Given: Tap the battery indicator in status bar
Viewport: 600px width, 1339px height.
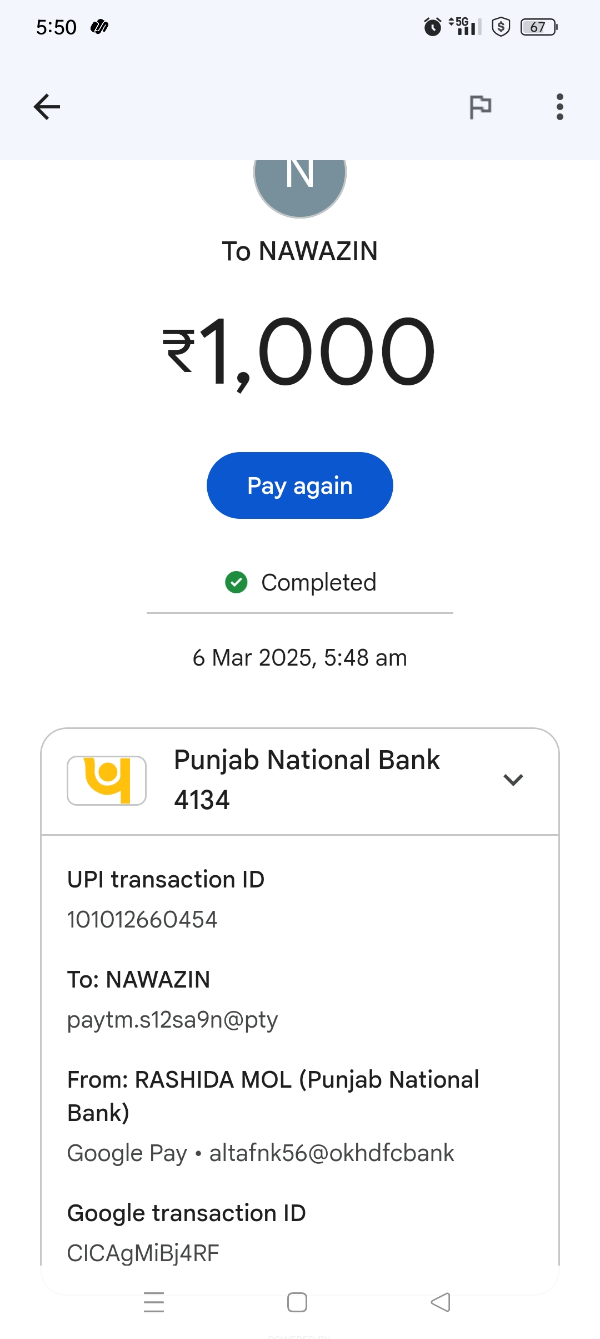Looking at the screenshot, I should tap(538, 27).
